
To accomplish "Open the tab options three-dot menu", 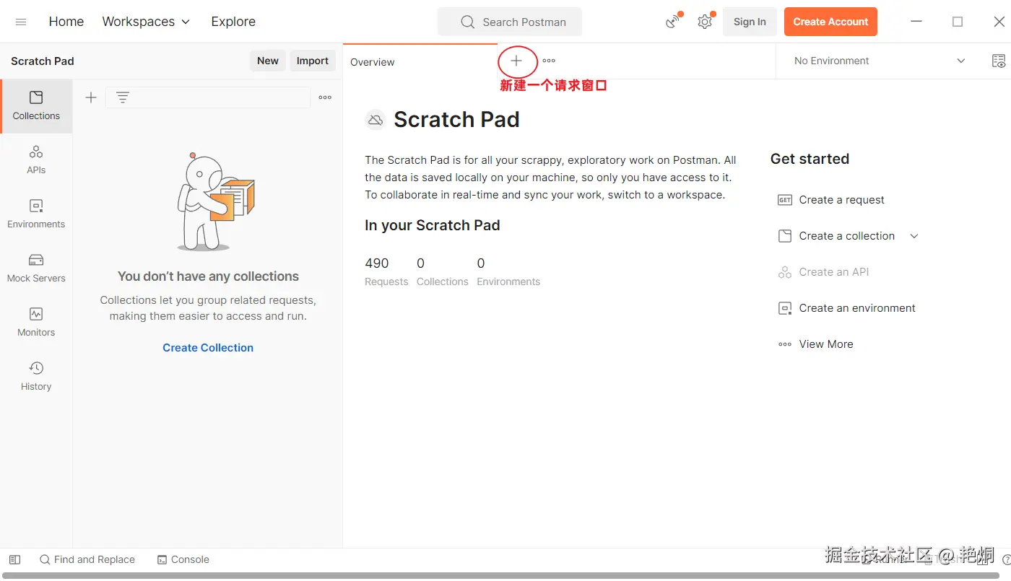I will click(x=549, y=61).
